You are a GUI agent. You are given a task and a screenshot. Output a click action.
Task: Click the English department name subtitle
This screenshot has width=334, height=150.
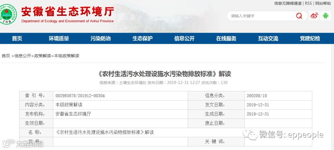click(67, 21)
